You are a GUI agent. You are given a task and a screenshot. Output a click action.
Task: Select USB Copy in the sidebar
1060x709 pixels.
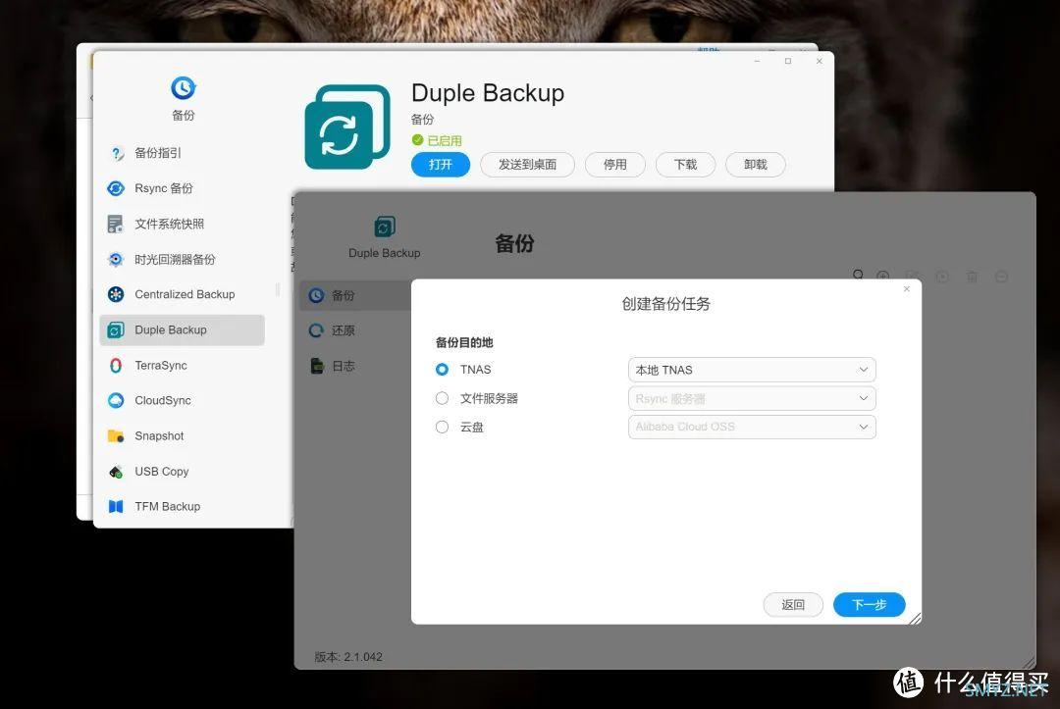(x=182, y=472)
